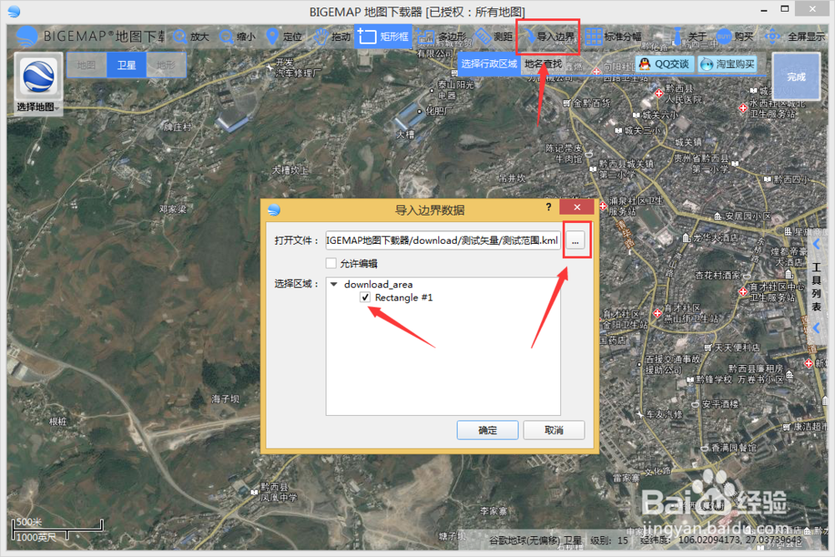The width and height of the screenshot is (835, 557).
Task: Click the 确定 confirm button
Action: tap(488, 430)
